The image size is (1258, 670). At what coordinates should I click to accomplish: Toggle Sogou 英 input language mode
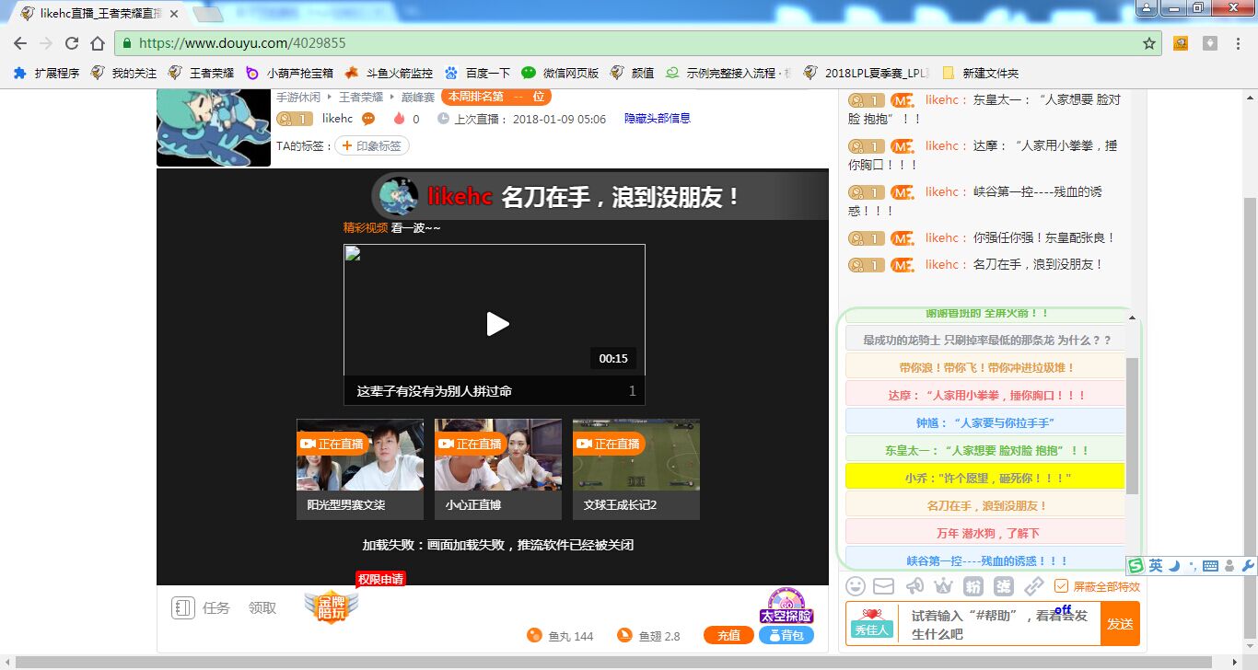coord(1156,565)
